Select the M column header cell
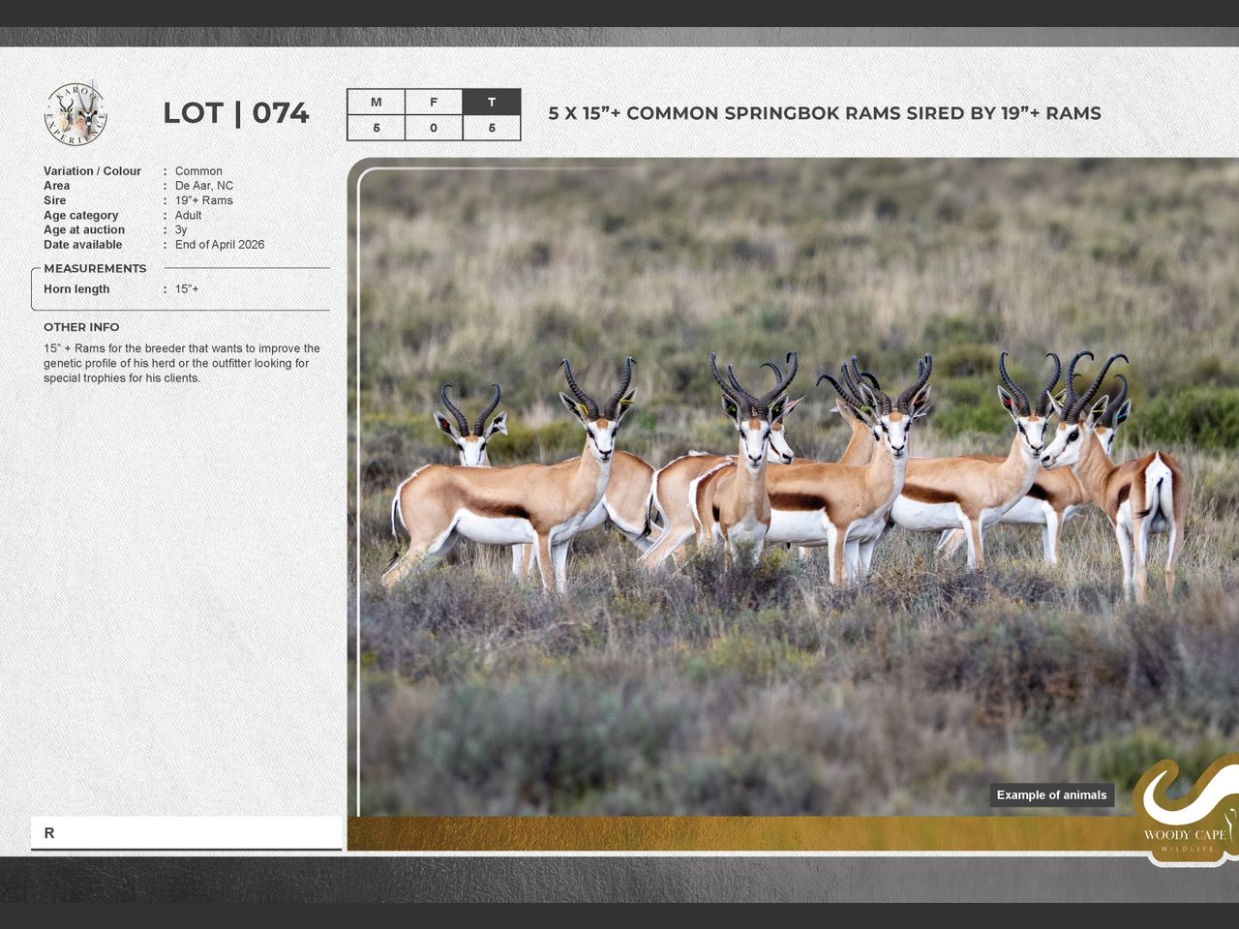The height and width of the screenshot is (929, 1239). coord(376,103)
